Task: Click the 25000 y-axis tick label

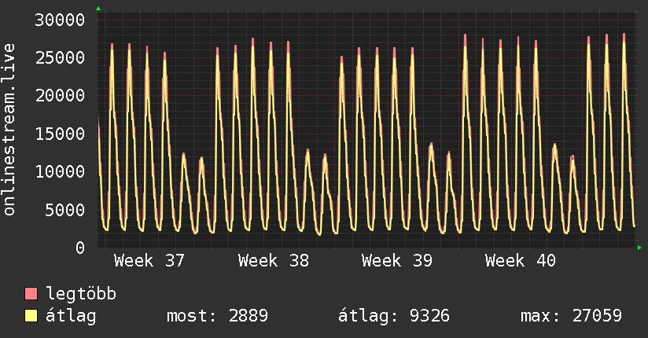Action: coord(60,58)
